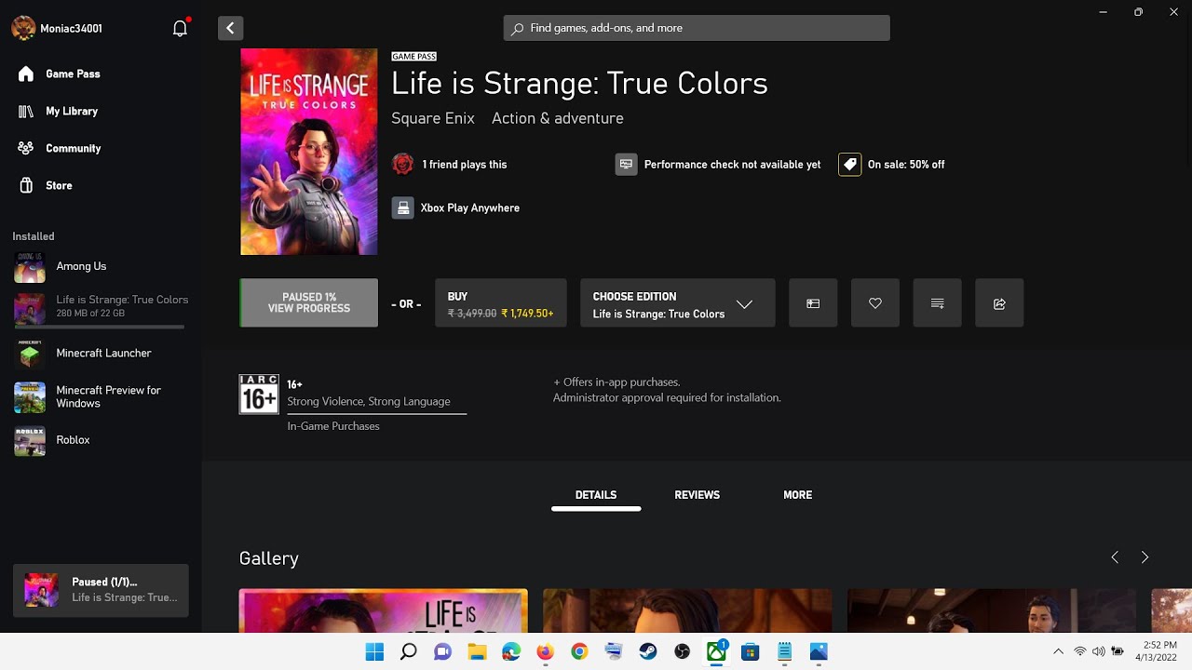The height and width of the screenshot is (670, 1192).
Task: Click the Paused (1/1) download queue card
Action: tap(101, 590)
